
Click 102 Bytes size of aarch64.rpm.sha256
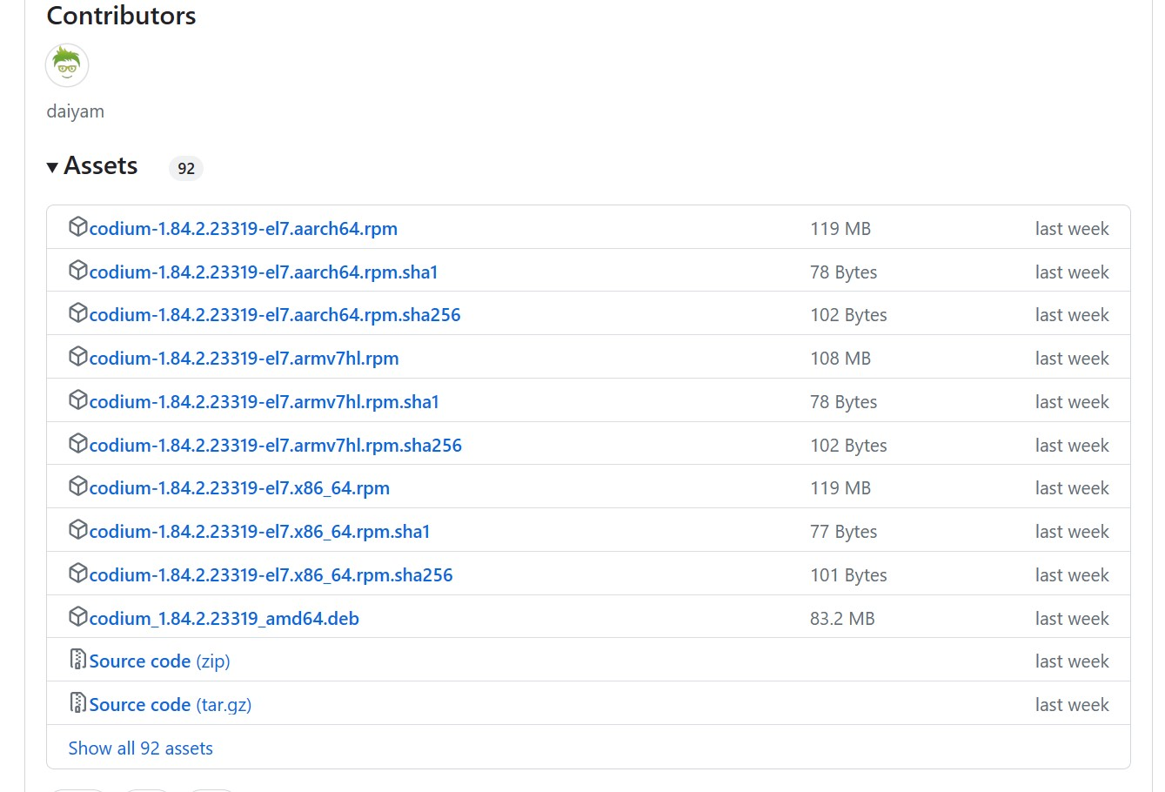click(849, 315)
